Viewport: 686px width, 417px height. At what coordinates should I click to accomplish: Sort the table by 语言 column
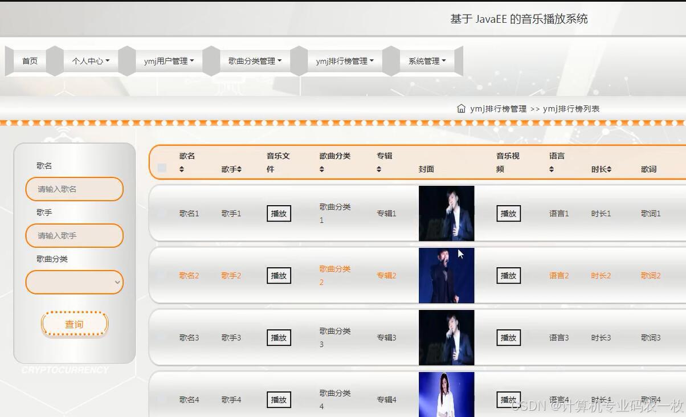click(x=552, y=169)
